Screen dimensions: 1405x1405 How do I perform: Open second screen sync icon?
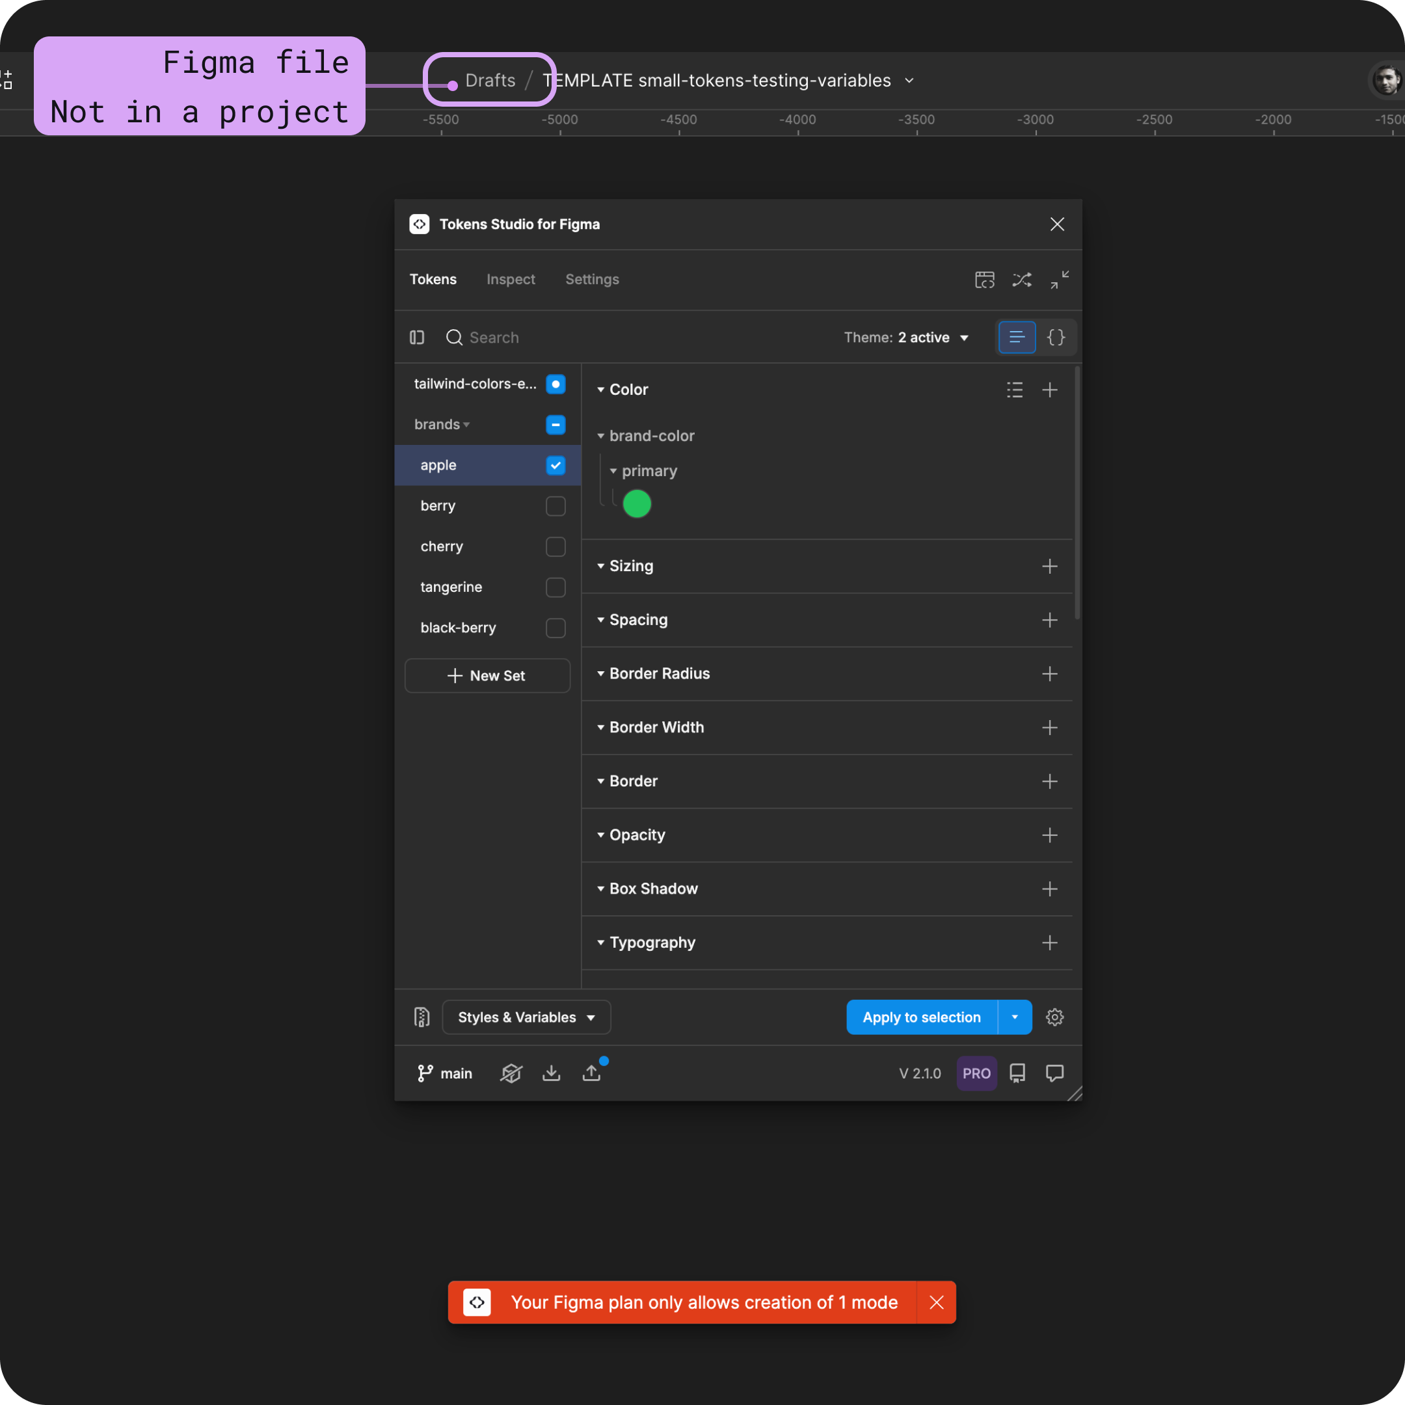tap(985, 280)
